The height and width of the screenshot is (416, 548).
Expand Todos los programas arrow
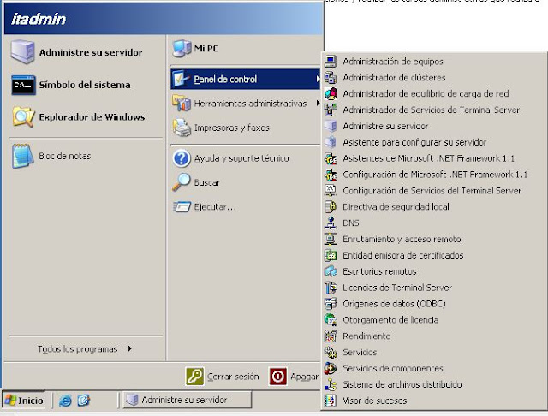pos(129,348)
